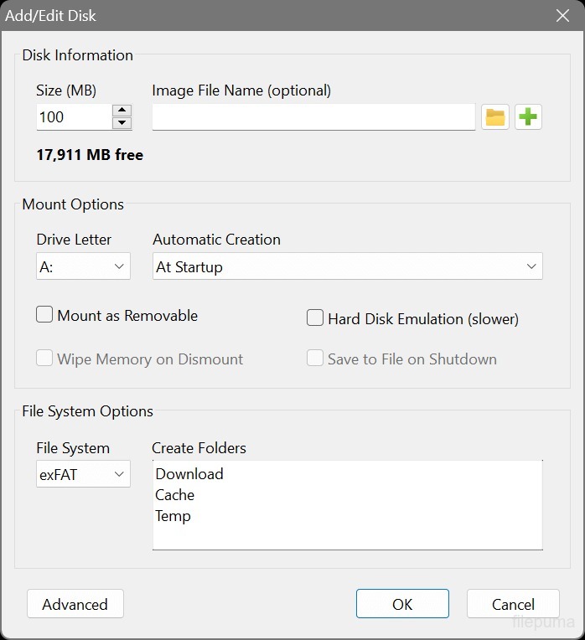
Task: Open the File System exFAT dropdown
Action: tap(83, 475)
